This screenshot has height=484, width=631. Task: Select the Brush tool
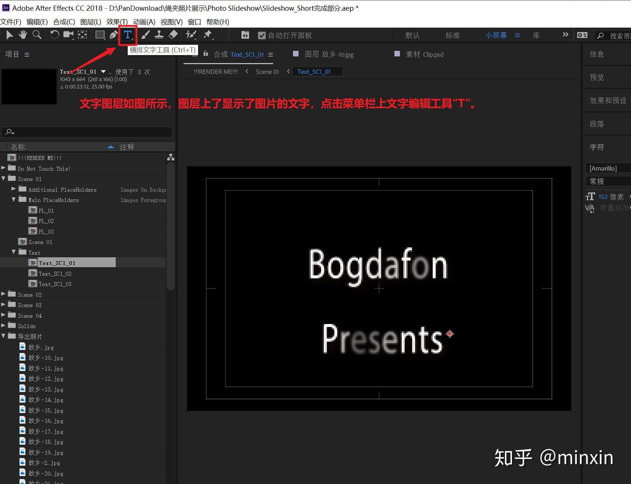pyautogui.click(x=145, y=35)
